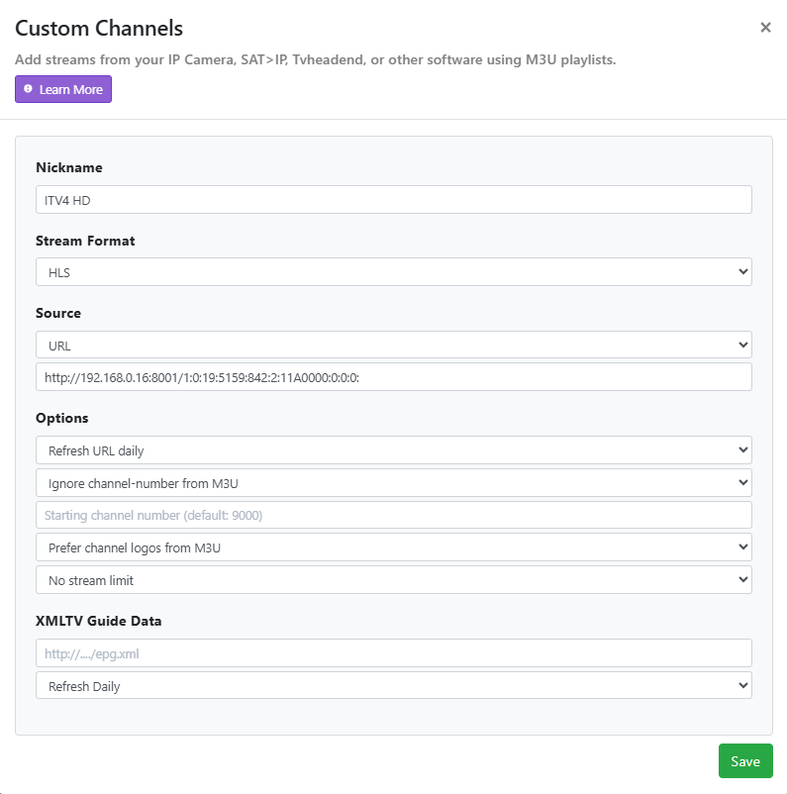Open the Learn More help button
The image size is (787, 794).
[x=63, y=89]
